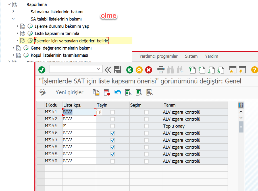Screen dimensions: 258x191
Task: Toggle display/change mode glasses-pencil icon
Action: (43, 92)
